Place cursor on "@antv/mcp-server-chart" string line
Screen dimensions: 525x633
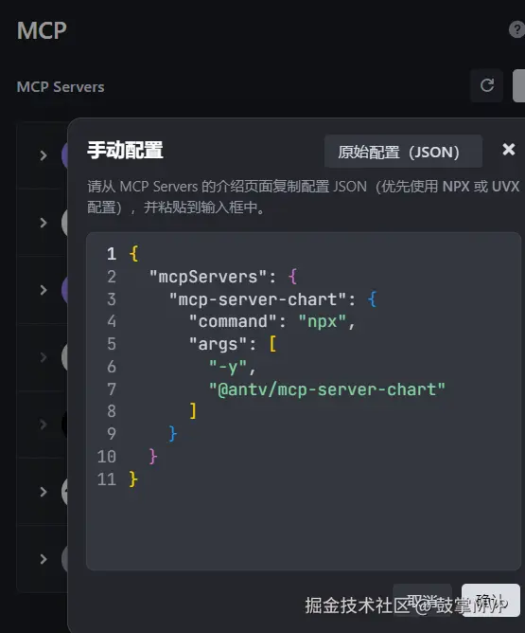point(326,389)
